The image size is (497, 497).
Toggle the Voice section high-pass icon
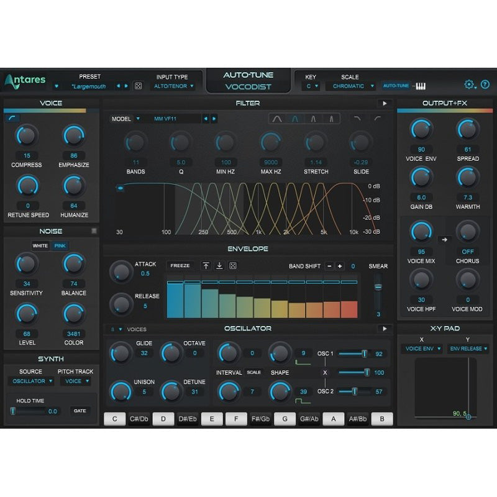12,118
